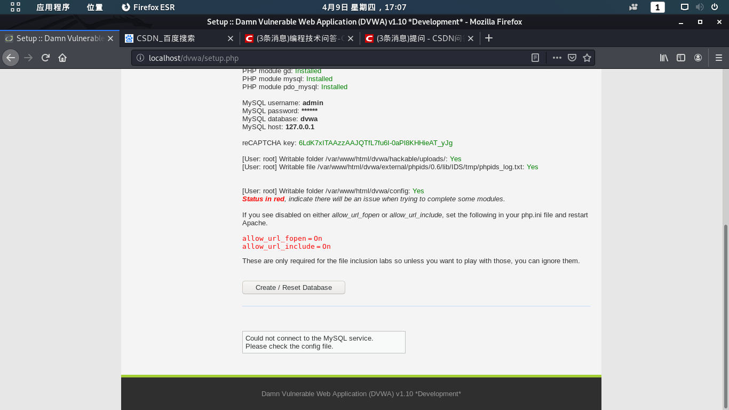The image size is (729, 410).
Task: Click the forward navigation arrow
Action: [28, 58]
